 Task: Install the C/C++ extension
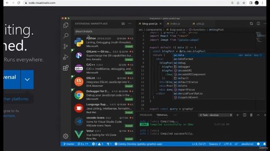coord(129,73)
